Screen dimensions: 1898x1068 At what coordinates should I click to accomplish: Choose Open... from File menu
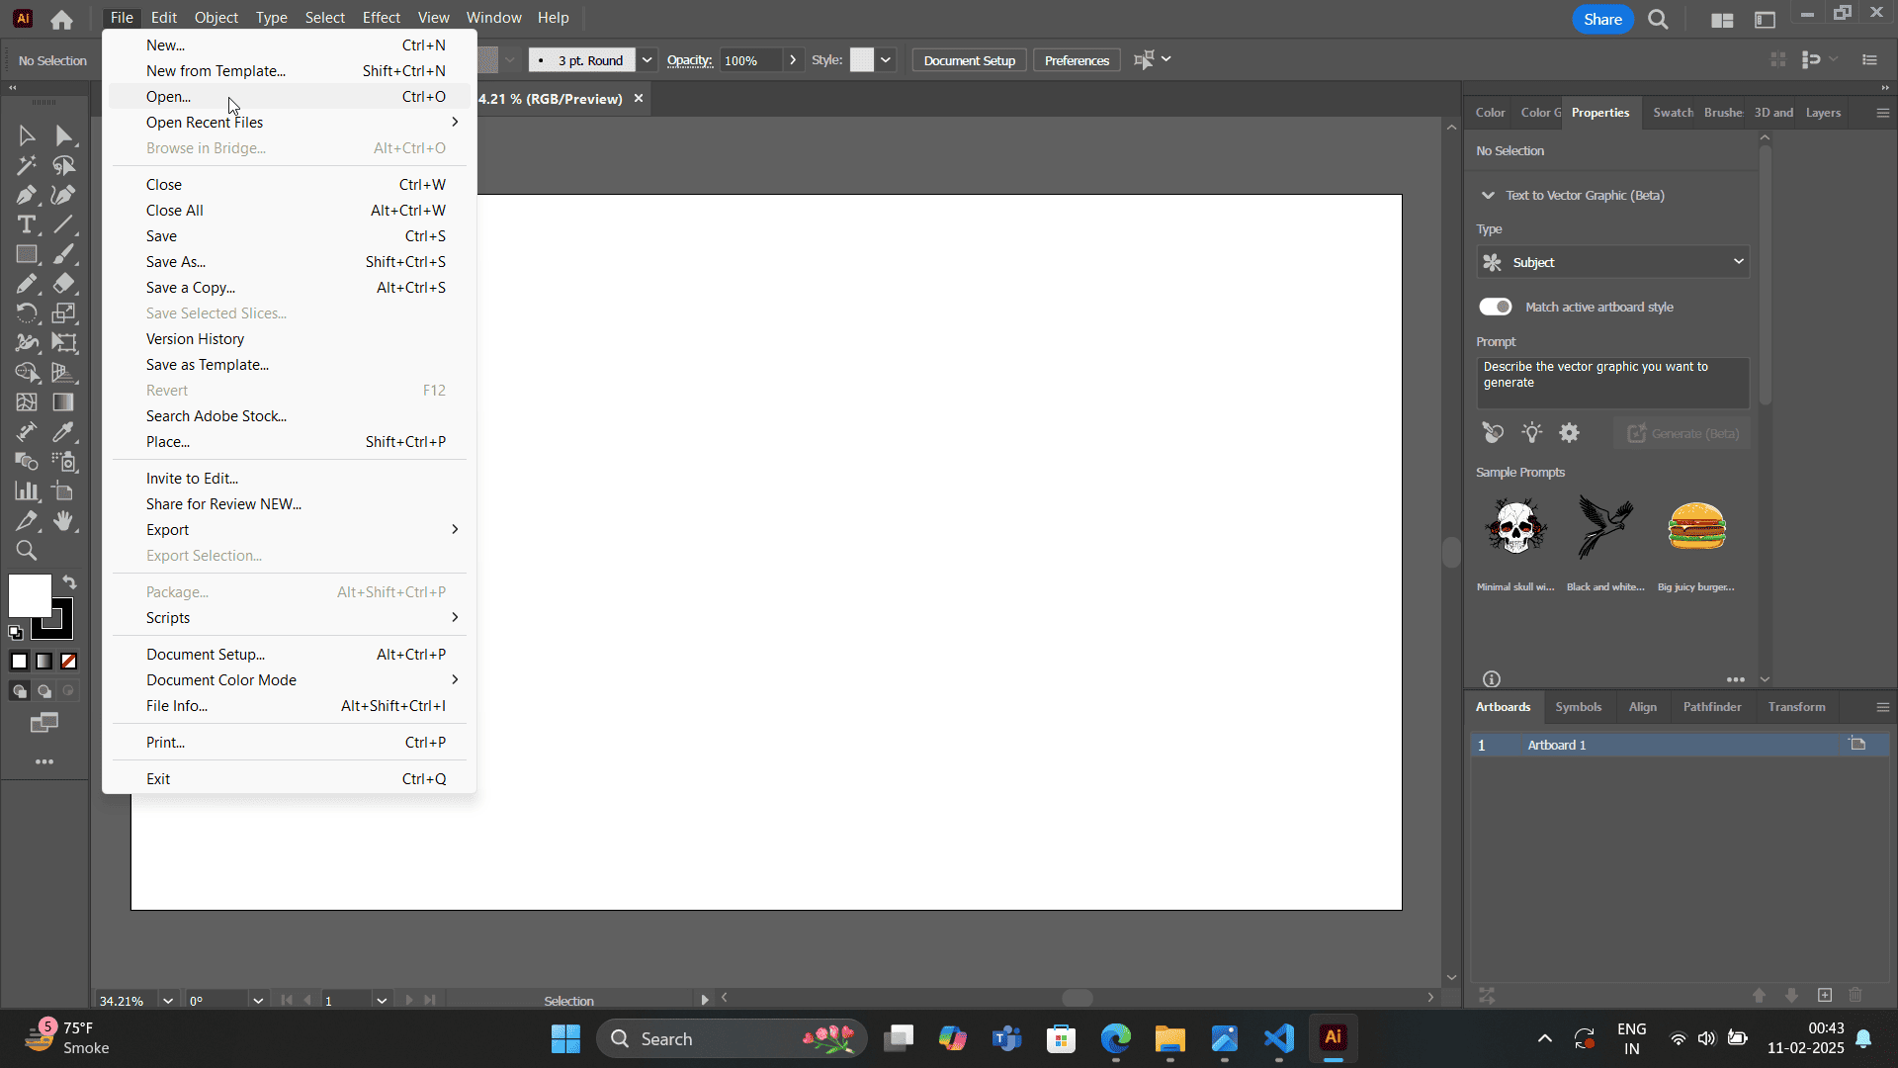coord(289,97)
